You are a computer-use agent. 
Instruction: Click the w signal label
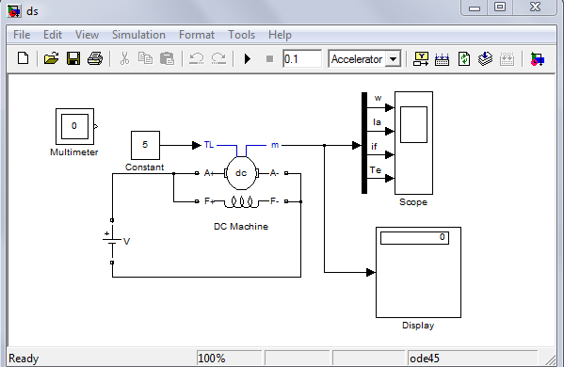coord(378,98)
